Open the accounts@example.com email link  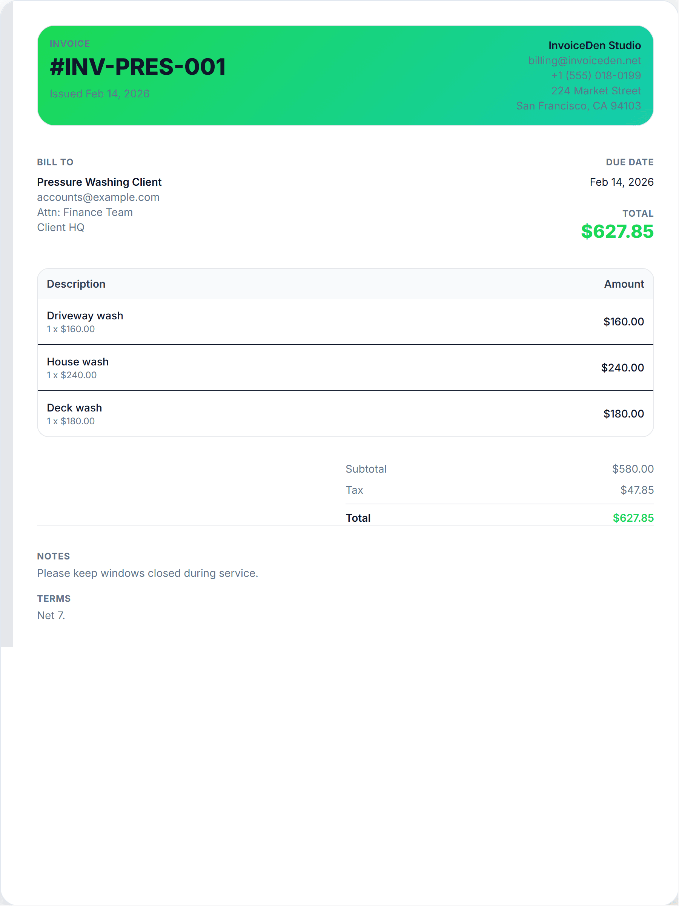click(98, 197)
